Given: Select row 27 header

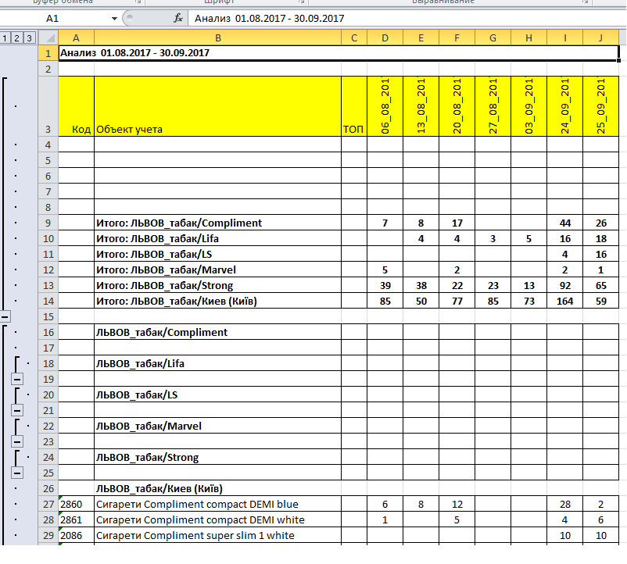Looking at the screenshot, I should (48, 504).
